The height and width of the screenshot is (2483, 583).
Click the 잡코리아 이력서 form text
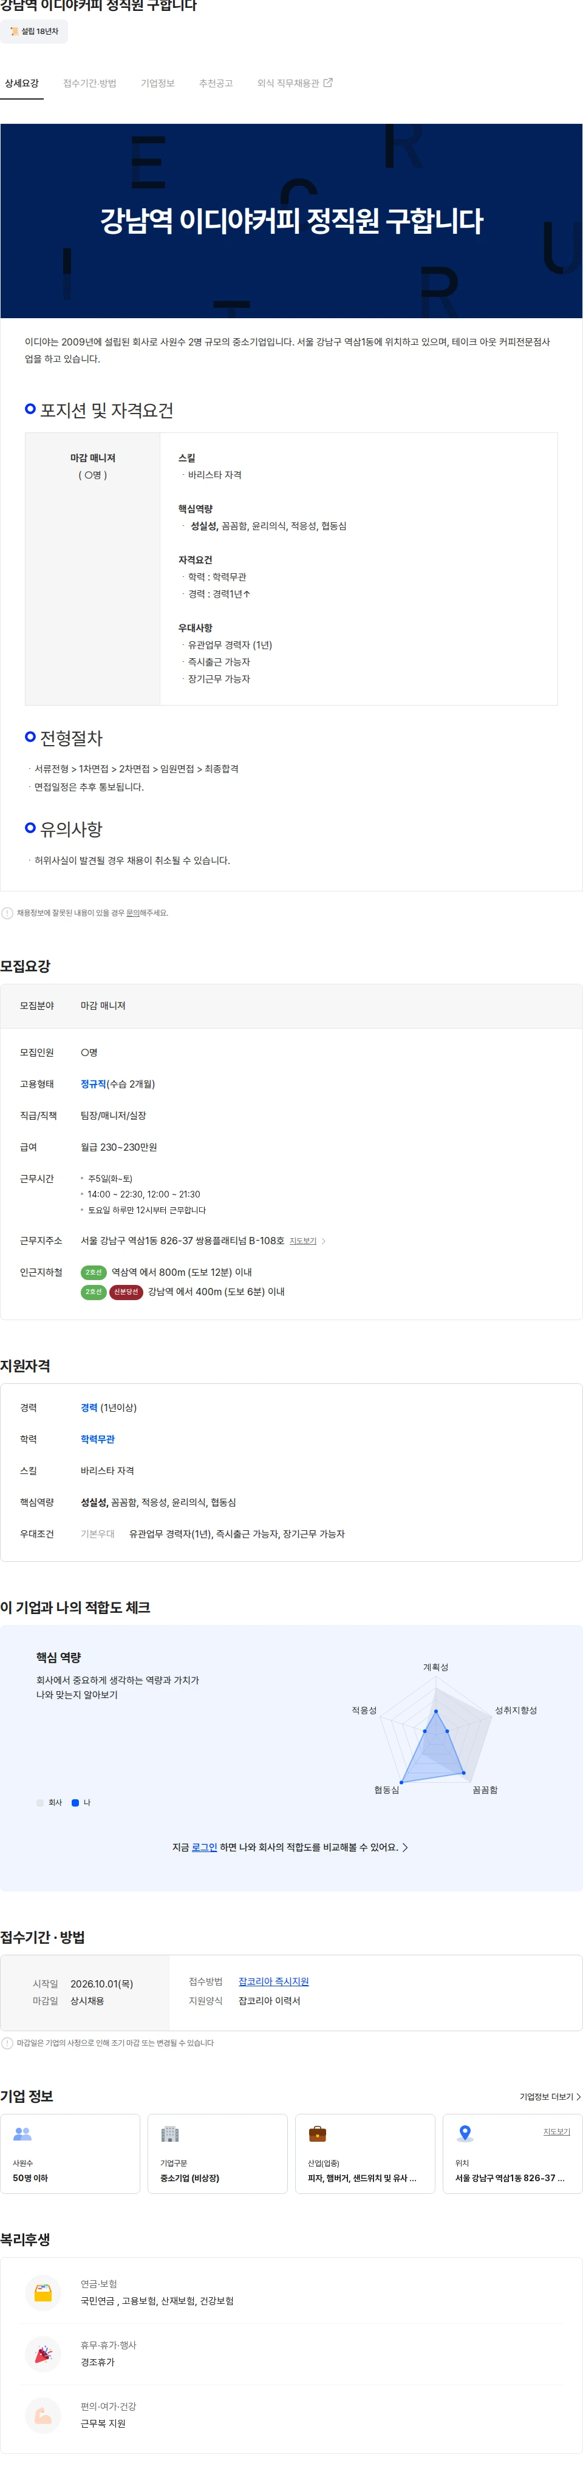coord(269,2000)
